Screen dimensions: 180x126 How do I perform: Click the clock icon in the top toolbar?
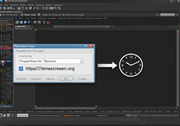pos(47,8)
